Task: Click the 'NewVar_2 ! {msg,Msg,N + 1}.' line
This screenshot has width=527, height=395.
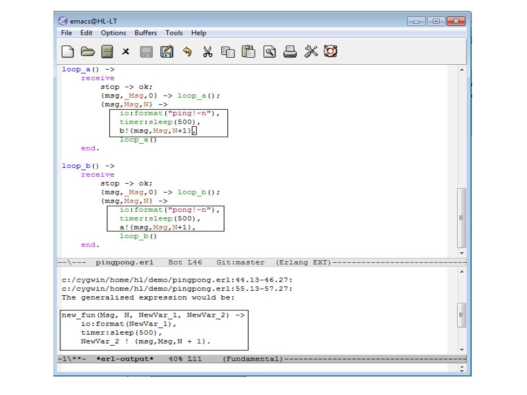Action: pyautogui.click(x=145, y=341)
